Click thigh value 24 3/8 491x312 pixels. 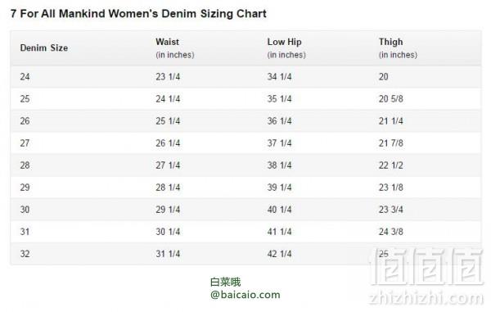pos(391,232)
